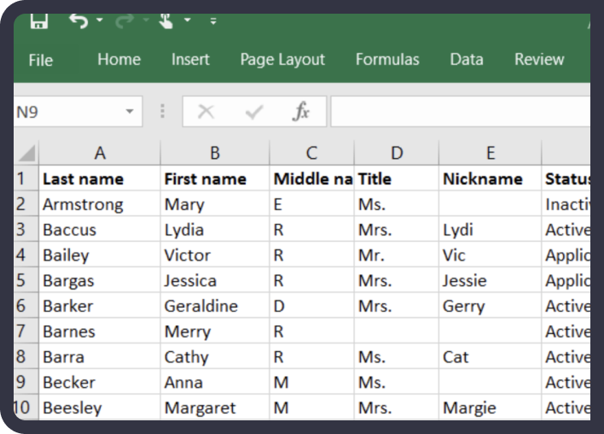Click the 'Nickname' header cell
604x434 pixels.
coord(490,179)
